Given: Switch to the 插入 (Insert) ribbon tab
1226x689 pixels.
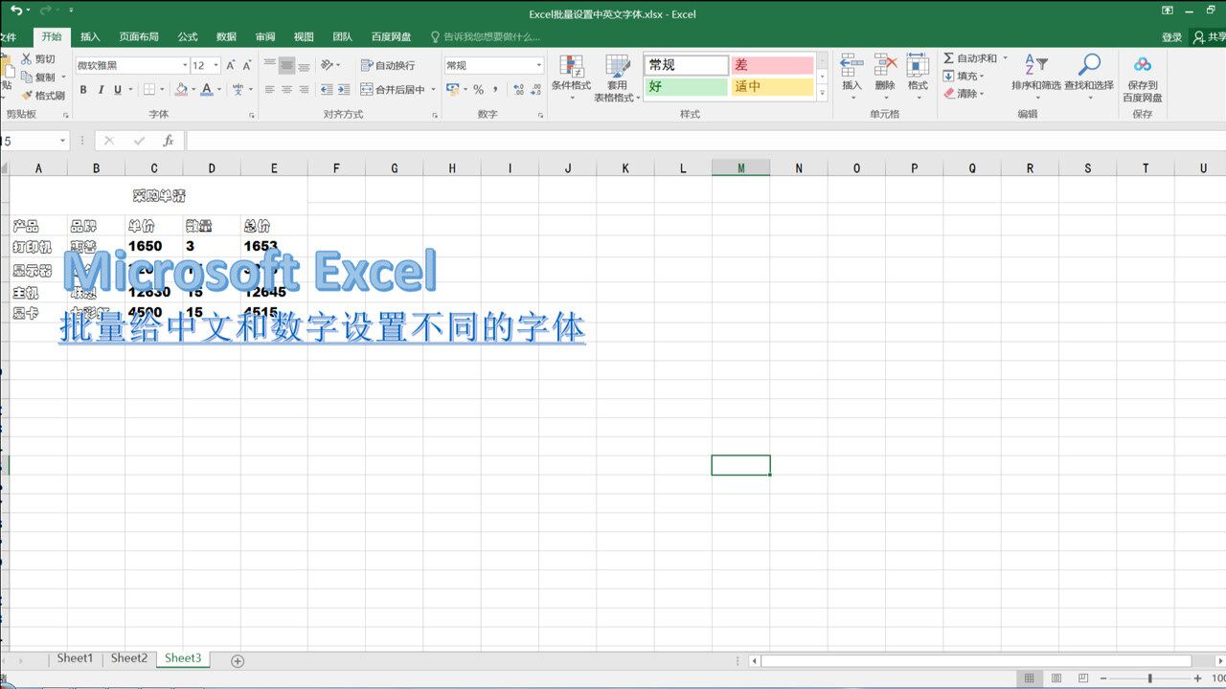Looking at the screenshot, I should click(x=91, y=37).
